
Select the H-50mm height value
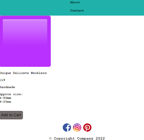click(x=6, y=98)
